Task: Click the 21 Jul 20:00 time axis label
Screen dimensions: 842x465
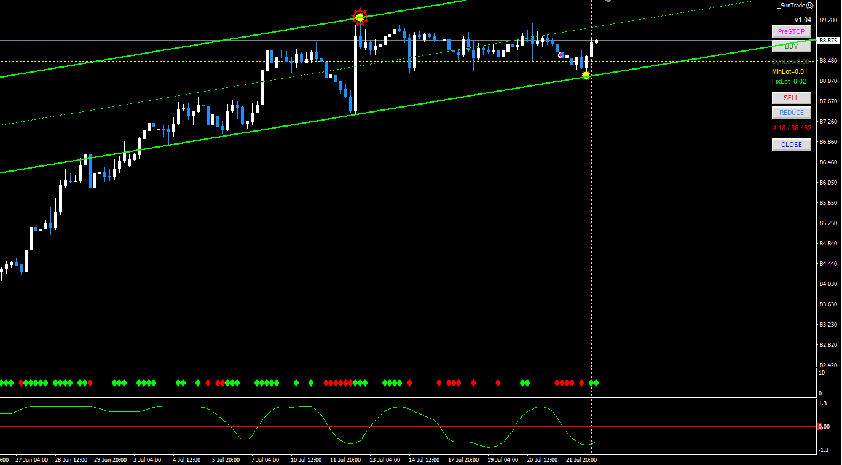Action: (x=581, y=459)
